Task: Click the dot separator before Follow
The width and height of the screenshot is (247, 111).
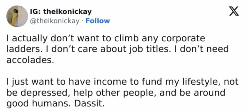Action: [x=82, y=21]
